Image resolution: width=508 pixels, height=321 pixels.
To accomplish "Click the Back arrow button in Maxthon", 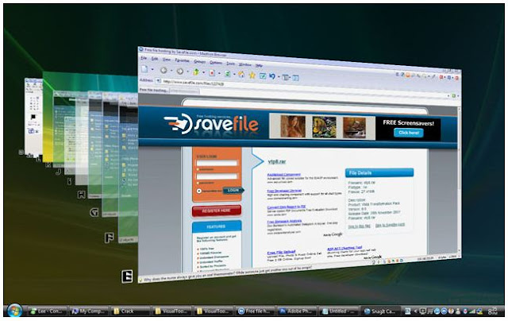I will [x=164, y=70].
